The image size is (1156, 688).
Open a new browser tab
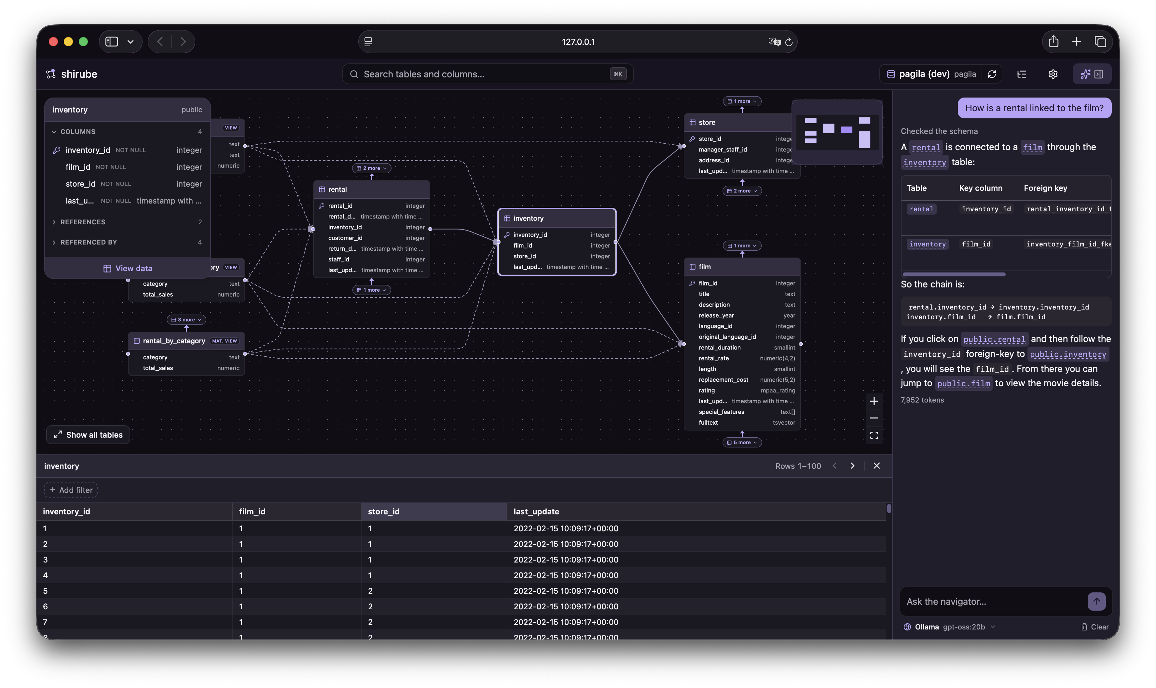(x=1077, y=42)
